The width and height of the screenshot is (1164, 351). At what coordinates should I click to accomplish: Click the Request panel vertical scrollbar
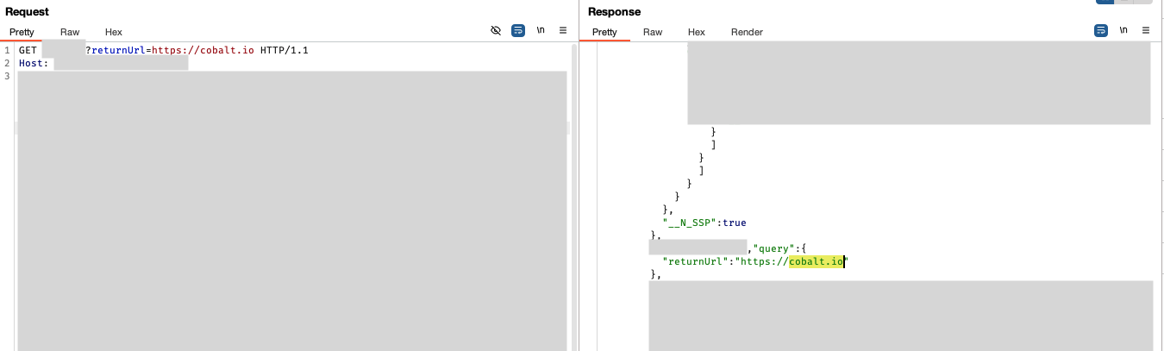pos(573,198)
